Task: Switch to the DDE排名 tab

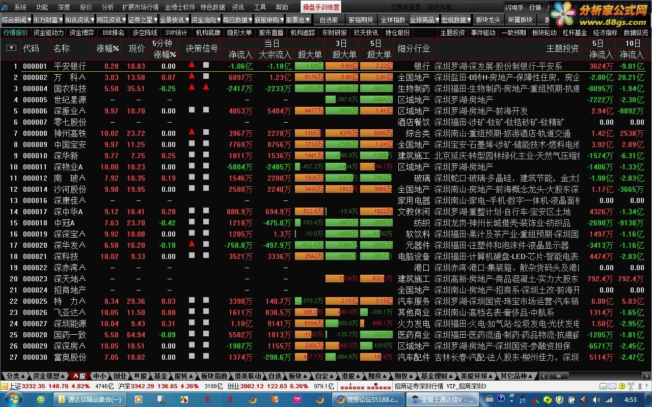Action: point(113,33)
